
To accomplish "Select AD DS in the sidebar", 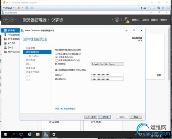I will coord(11,43).
